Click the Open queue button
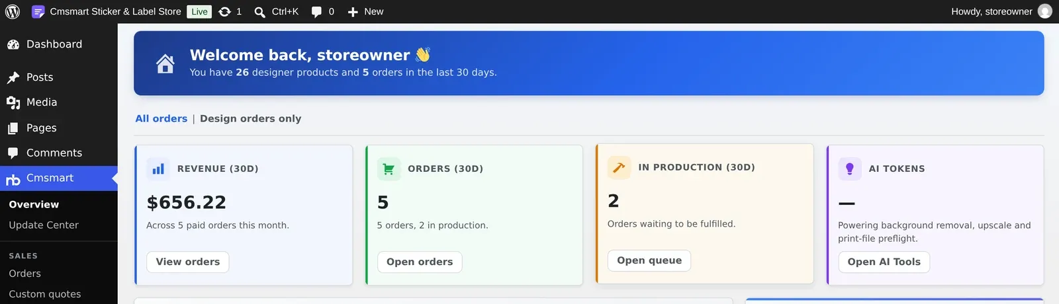This screenshot has width=1059, height=304. pyautogui.click(x=649, y=260)
